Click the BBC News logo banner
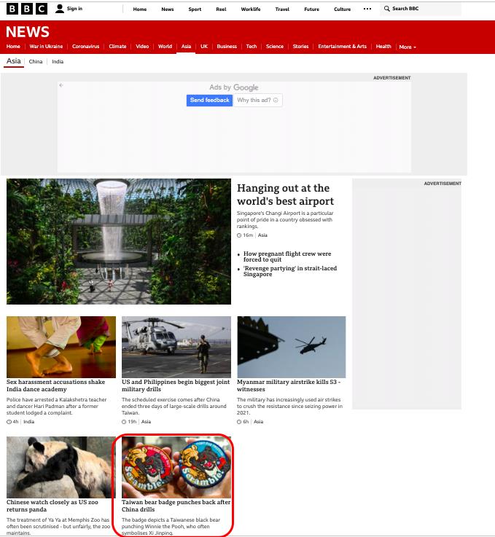This screenshot has width=495, height=537. coord(28,32)
